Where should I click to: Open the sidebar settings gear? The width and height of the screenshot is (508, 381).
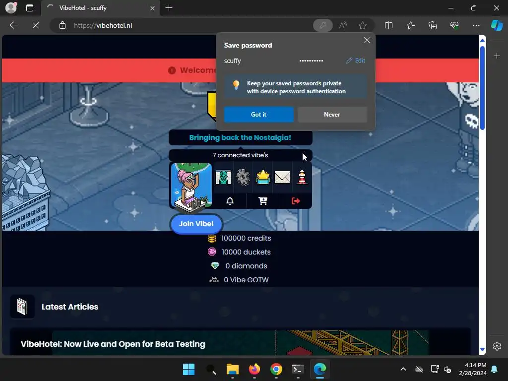[x=497, y=346]
